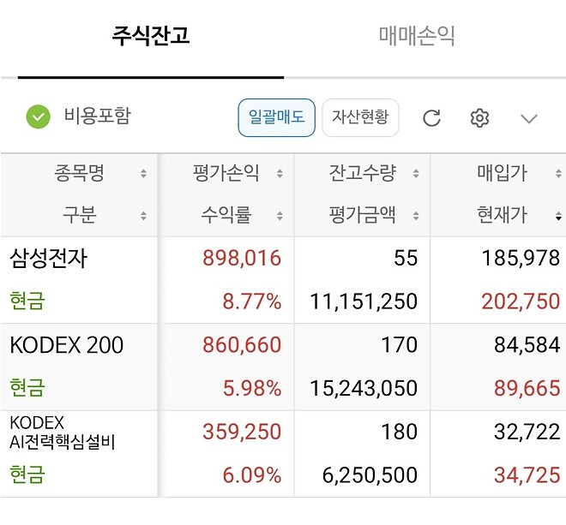This screenshot has height=525, width=566.
Task: Sort by 현재가 column arrows
Action: tap(558, 216)
